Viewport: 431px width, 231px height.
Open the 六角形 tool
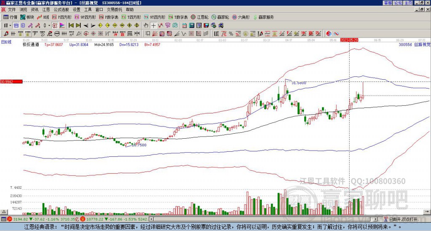coord(241,17)
